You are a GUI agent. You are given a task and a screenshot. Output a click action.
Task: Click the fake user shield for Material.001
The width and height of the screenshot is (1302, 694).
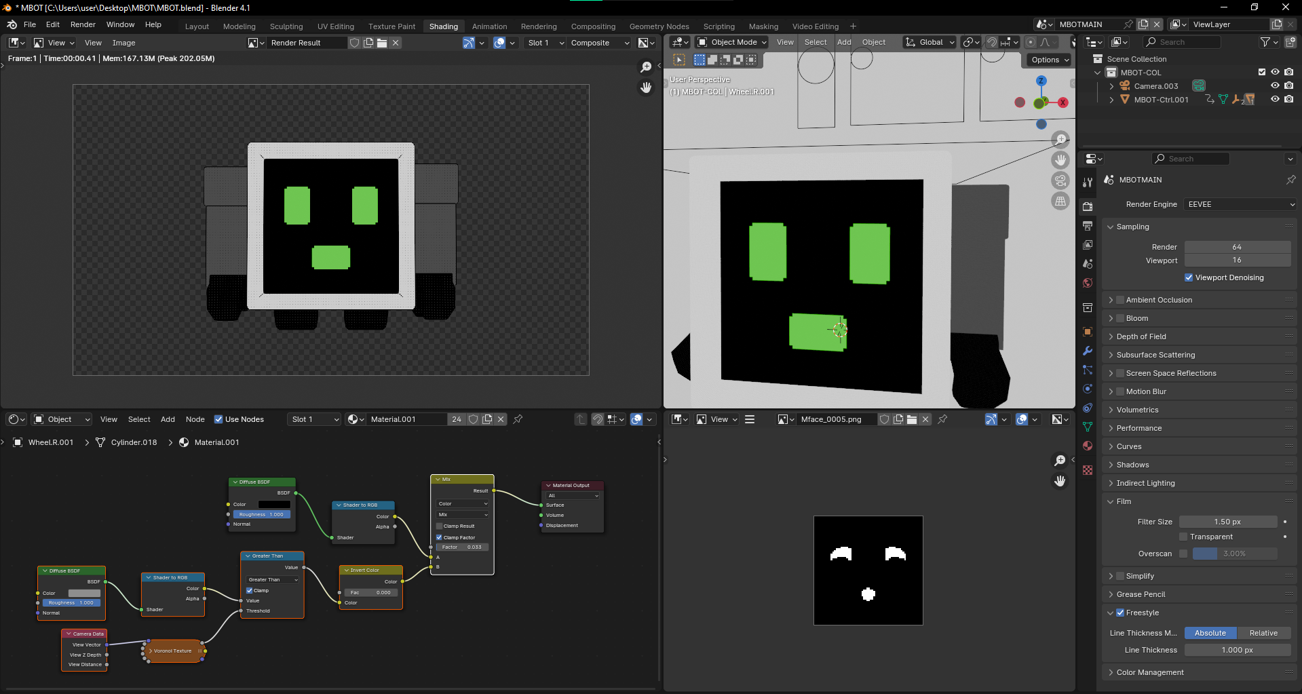pyautogui.click(x=474, y=419)
